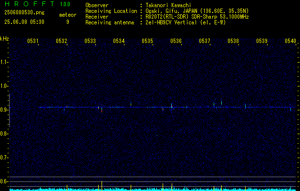The width and height of the screenshot is (300, 191).
Task: Click the tallest yellow detection marker at the bottom
Action: [x=102, y=185]
